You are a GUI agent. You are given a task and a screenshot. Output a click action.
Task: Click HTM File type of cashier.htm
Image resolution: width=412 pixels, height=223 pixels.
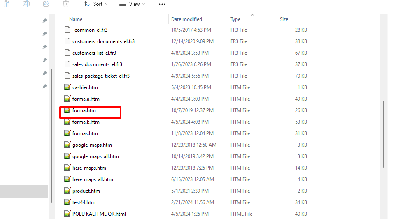pyautogui.click(x=240, y=87)
